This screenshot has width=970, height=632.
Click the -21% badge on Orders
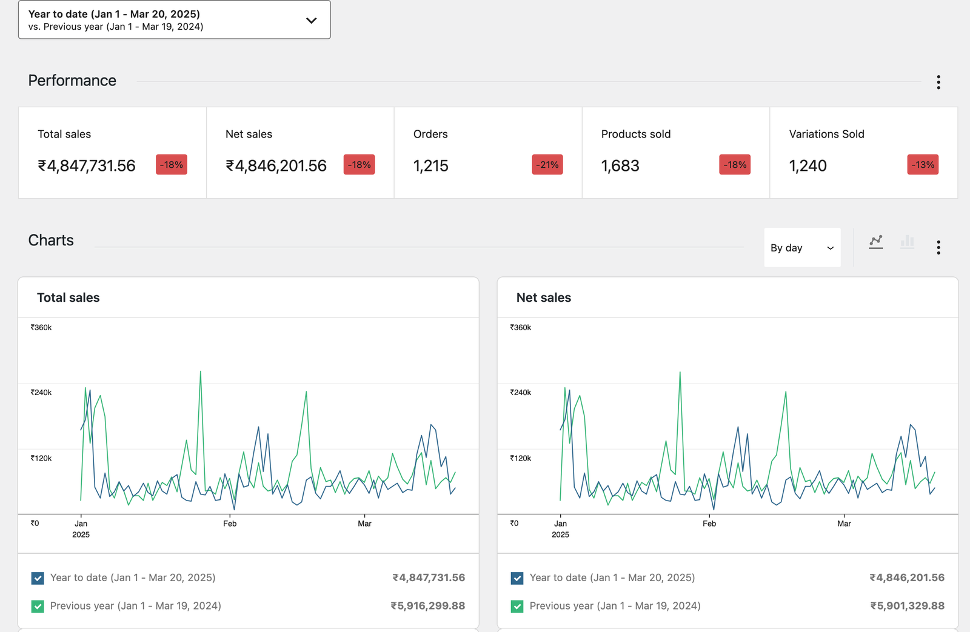coord(547,164)
